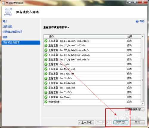
Task: Click success icon for dbo.TeaInfodb row
Action: pyautogui.click(x=46, y=88)
